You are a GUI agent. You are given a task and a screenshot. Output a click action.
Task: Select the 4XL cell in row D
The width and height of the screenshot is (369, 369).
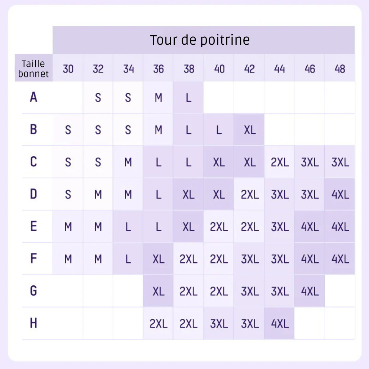[x=340, y=195]
